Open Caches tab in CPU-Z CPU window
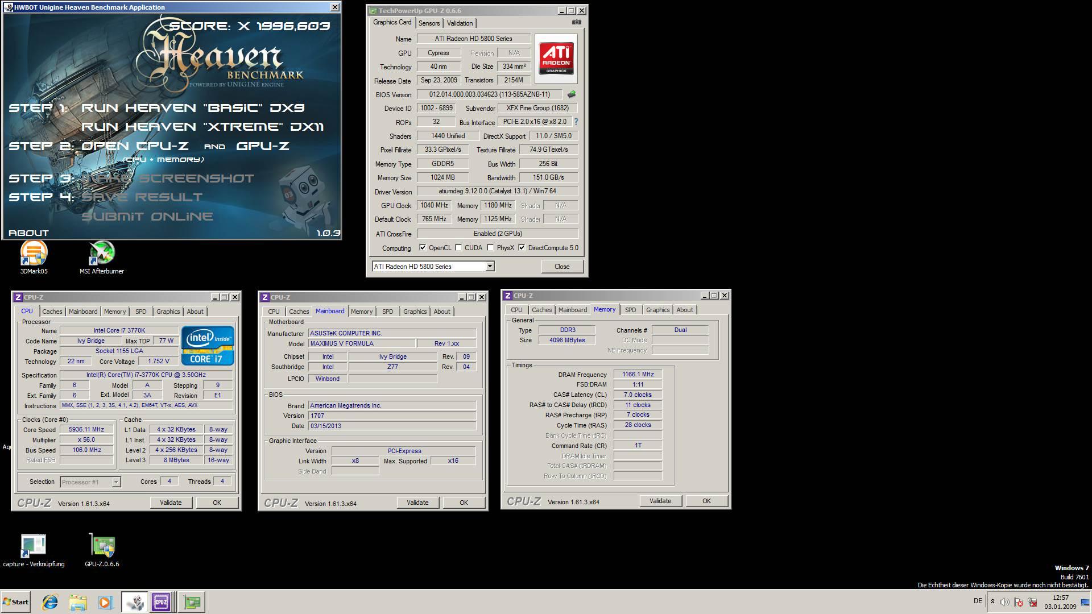 (52, 312)
